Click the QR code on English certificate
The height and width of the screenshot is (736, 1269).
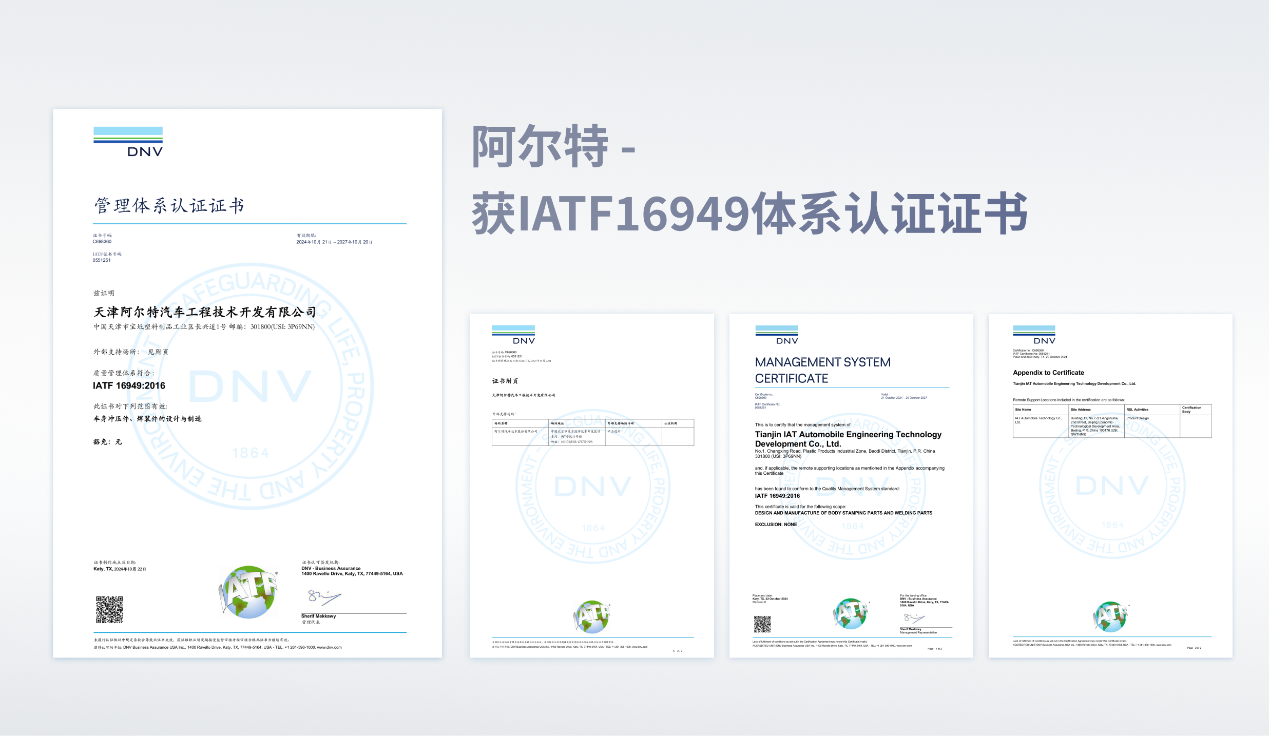click(x=762, y=624)
